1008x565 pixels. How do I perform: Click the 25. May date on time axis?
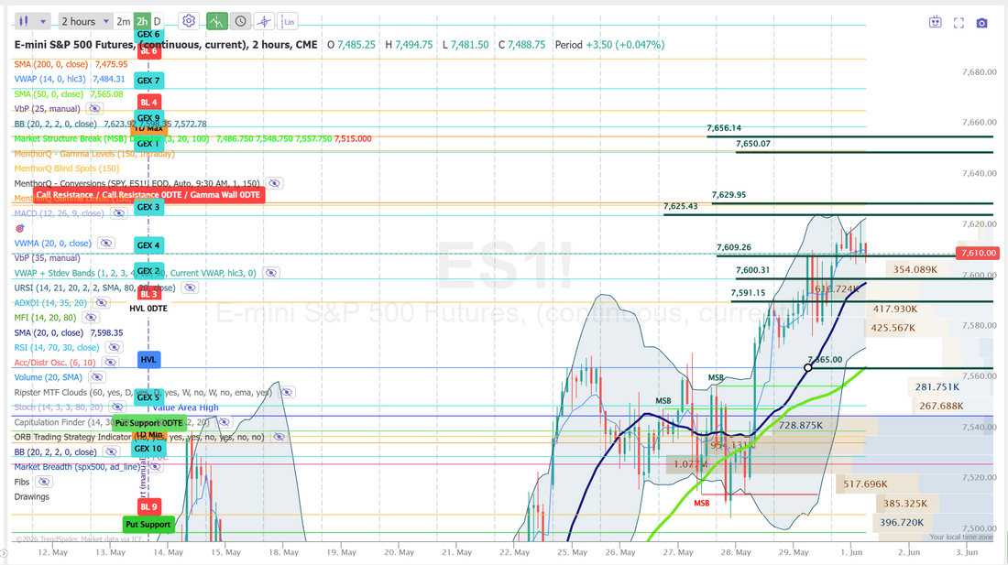(x=572, y=552)
